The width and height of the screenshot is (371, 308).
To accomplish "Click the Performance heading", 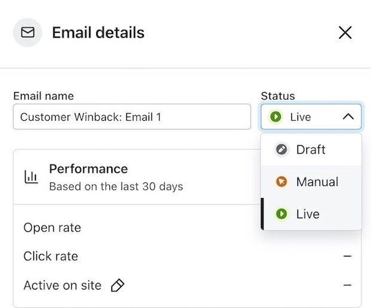I will 88,169.
